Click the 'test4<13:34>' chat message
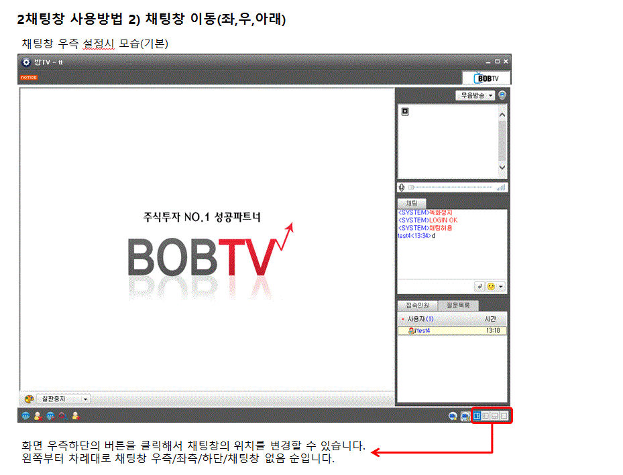The height and width of the screenshot is (475, 623). coord(416,236)
